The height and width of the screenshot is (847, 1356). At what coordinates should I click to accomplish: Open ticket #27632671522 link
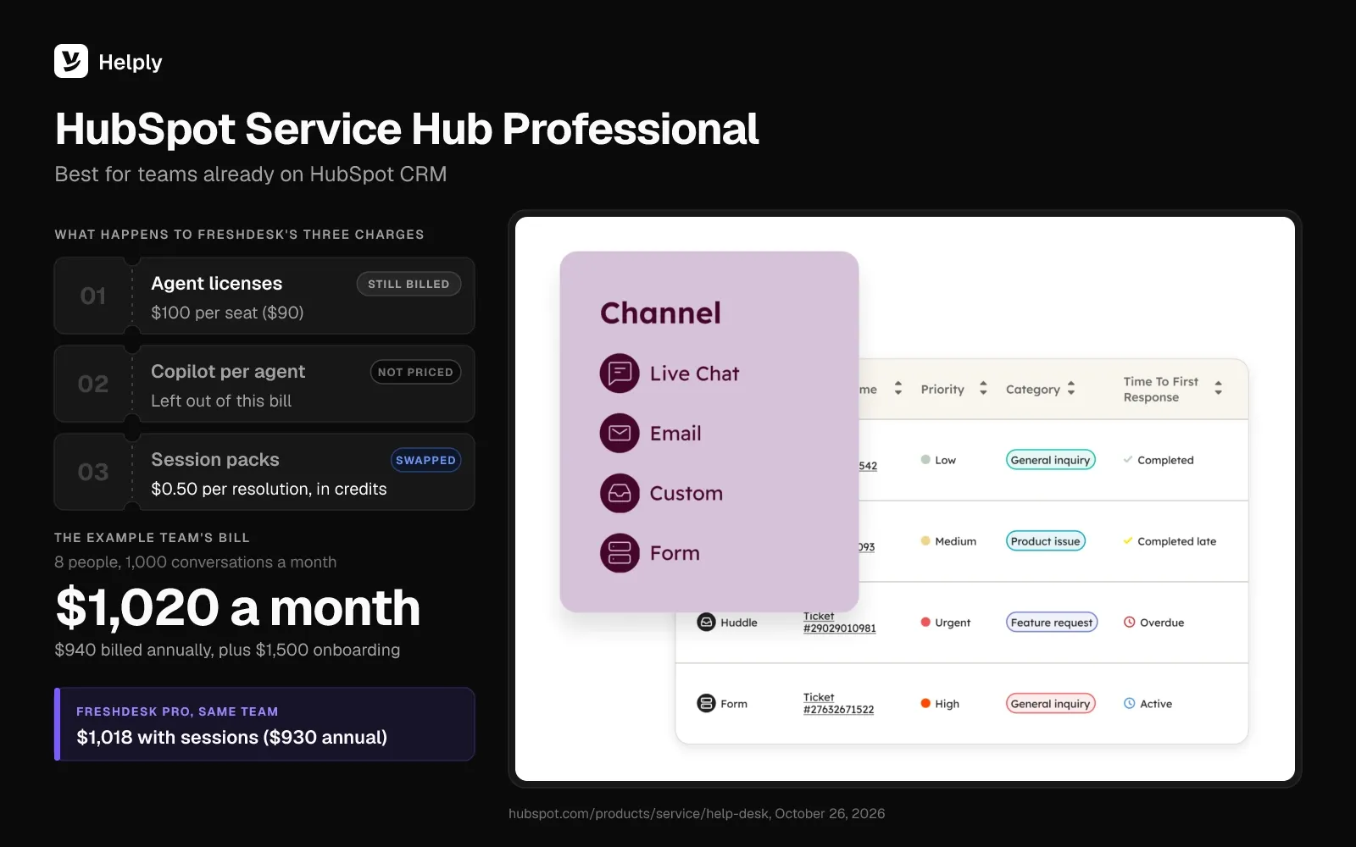coord(839,704)
